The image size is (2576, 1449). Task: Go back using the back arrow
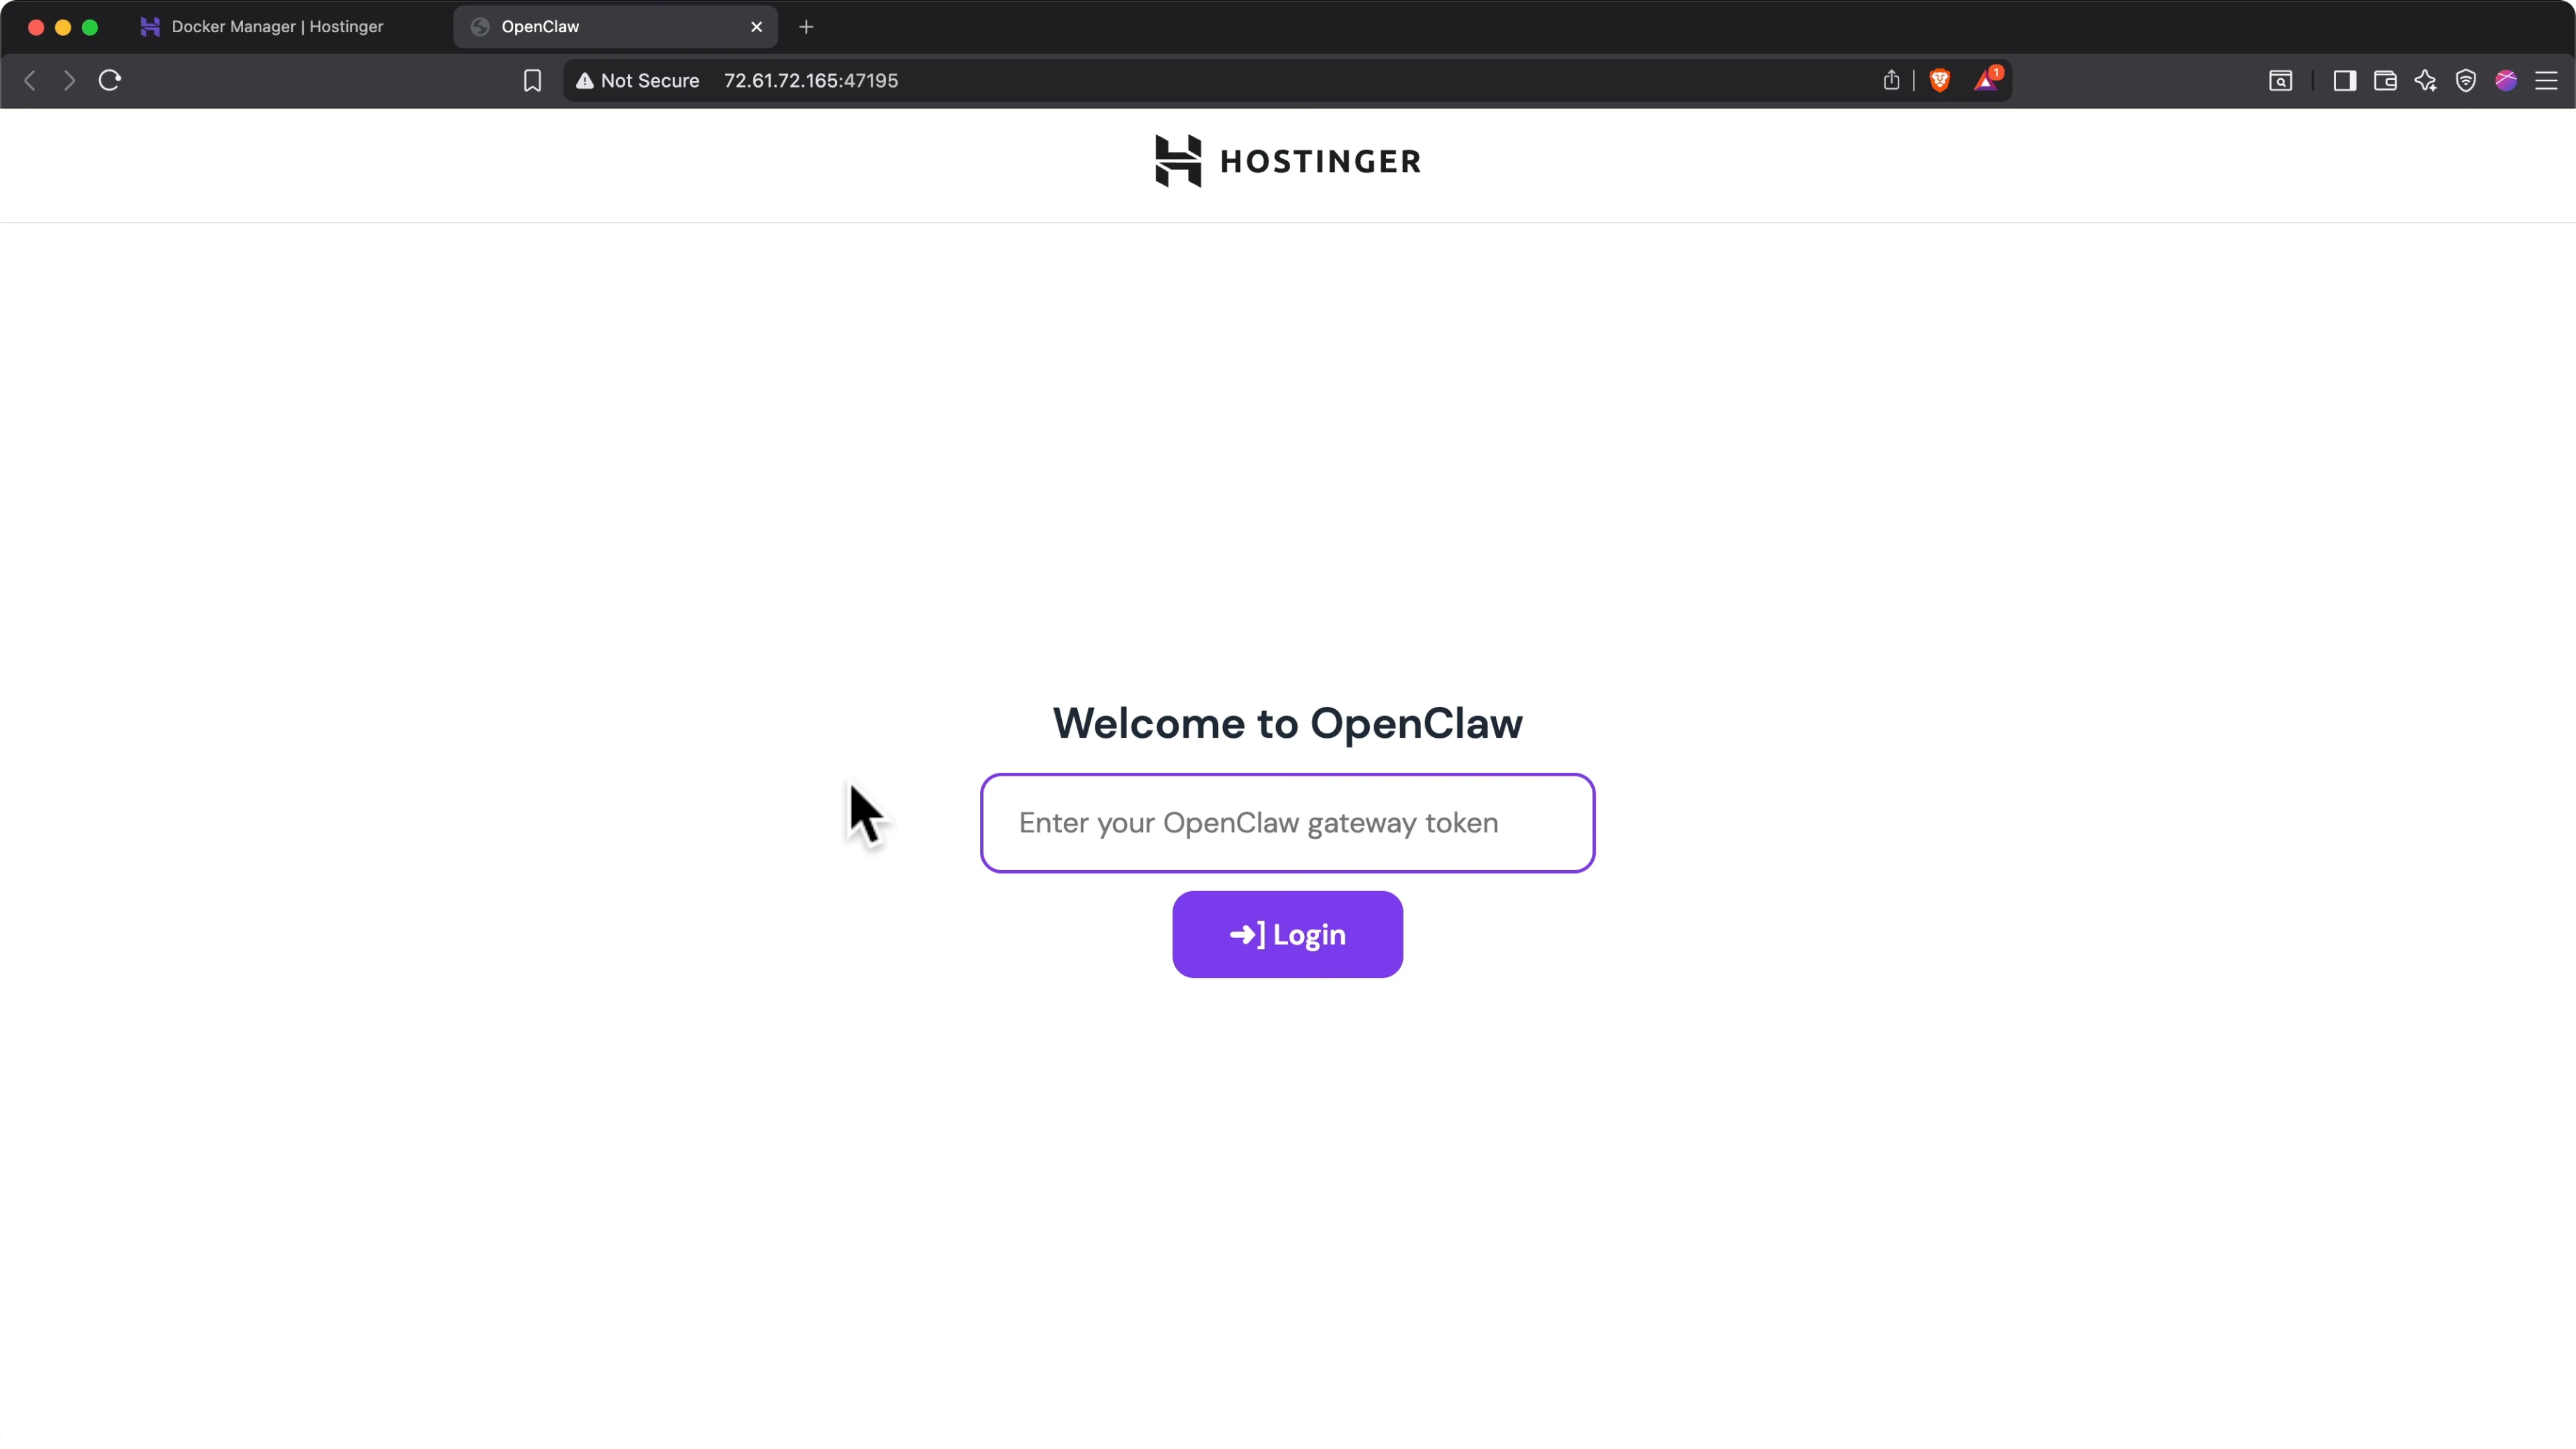29,80
